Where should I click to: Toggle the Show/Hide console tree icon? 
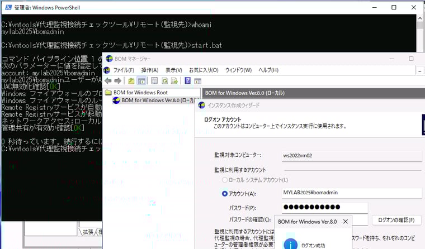point(141,80)
